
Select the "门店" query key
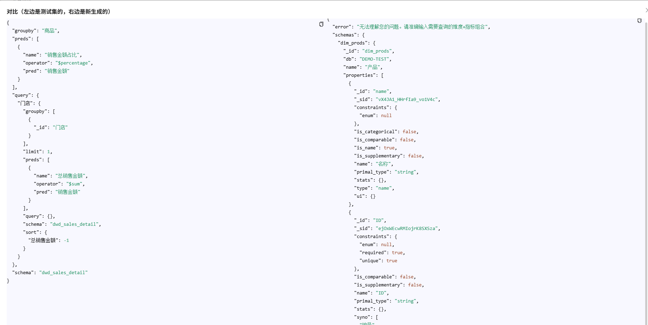click(x=25, y=103)
